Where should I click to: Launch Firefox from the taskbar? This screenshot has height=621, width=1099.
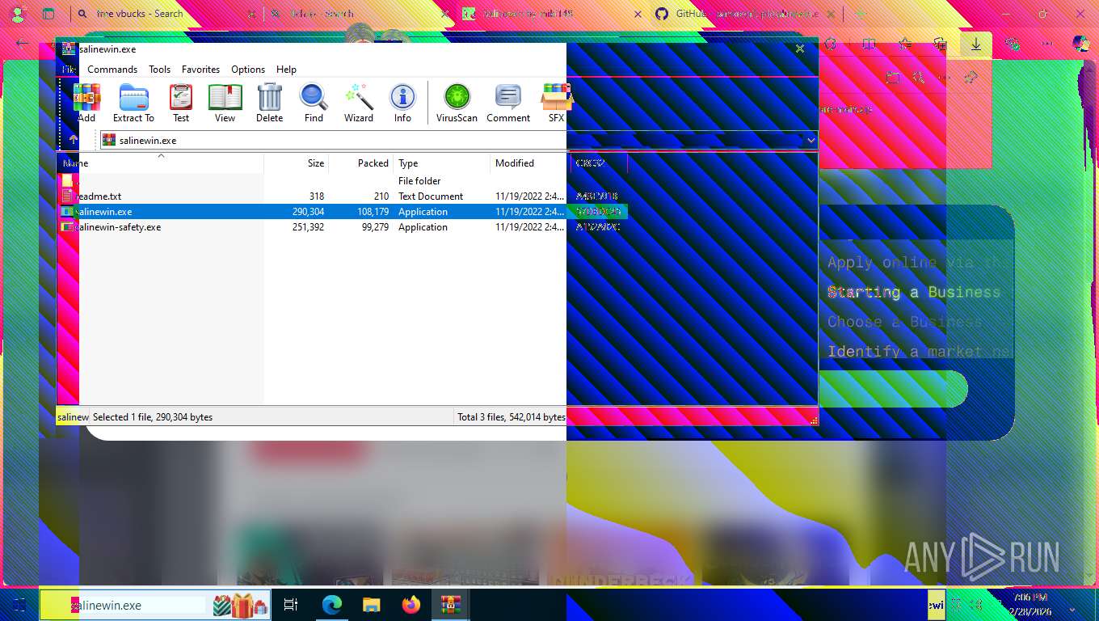[411, 605]
